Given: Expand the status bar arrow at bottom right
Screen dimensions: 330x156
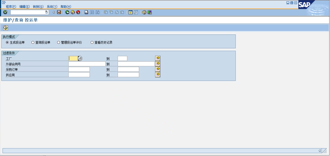Looking at the screenshot, I should (x=320, y=151).
